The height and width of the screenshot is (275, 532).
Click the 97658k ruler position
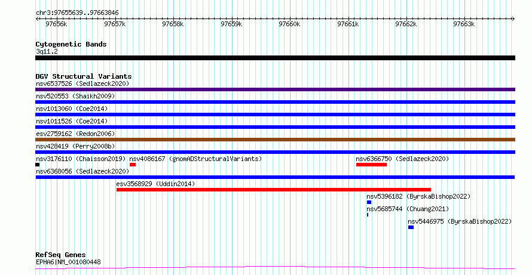click(173, 24)
